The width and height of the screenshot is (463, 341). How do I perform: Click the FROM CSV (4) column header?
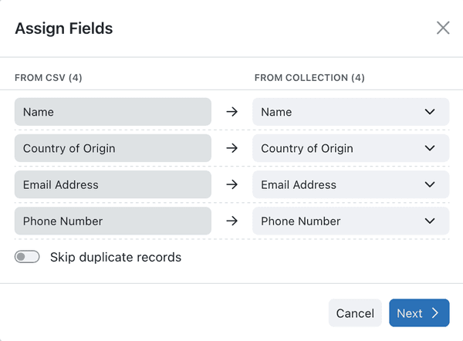point(49,78)
